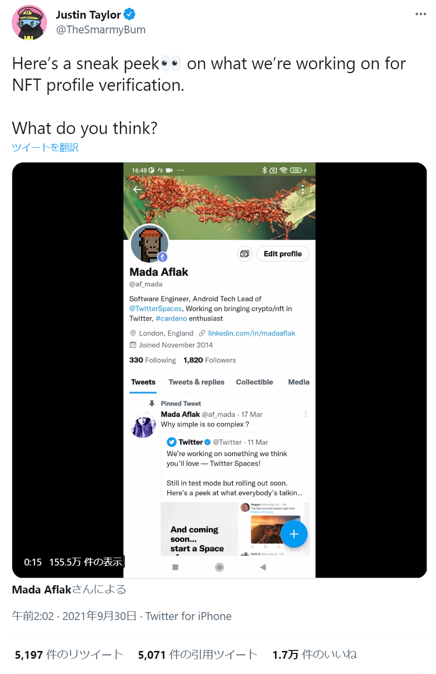Open the 5,071 quote tweets list

(197, 654)
